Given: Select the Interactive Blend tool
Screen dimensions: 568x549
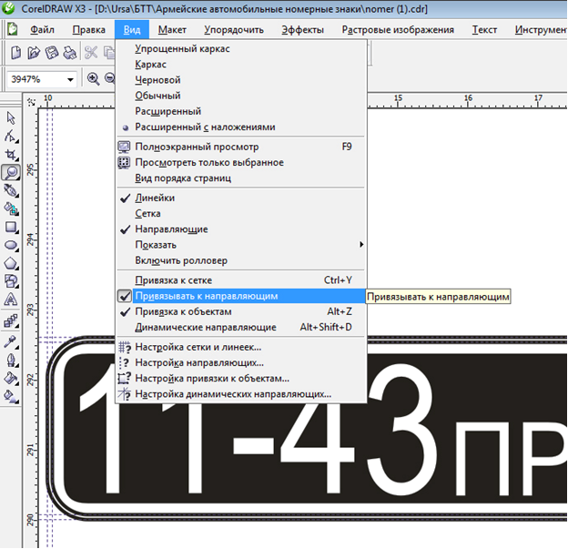Looking at the screenshot, I should pyautogui.click(x=11, y=321).
